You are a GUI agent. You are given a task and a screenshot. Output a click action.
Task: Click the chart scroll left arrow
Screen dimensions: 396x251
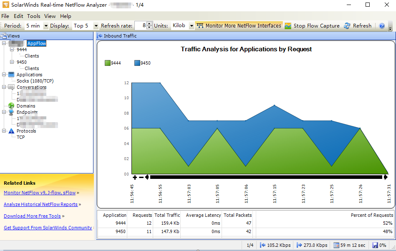pos(147,177)
